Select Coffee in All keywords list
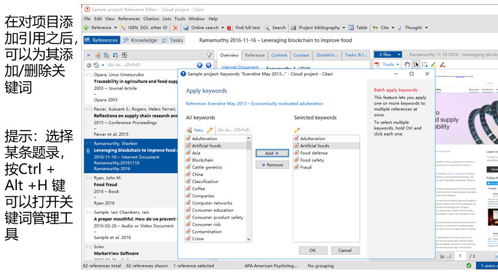Screen dimensions: 498x272 coord(199,188)
